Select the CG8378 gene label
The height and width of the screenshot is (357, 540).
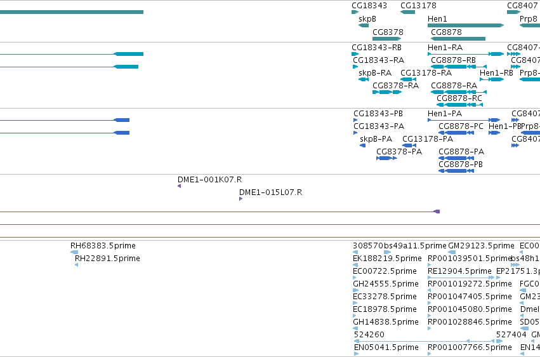coord(388,32)
